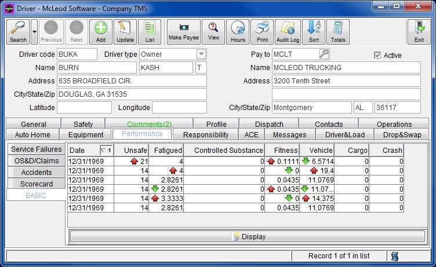The image size is (436, 267).
Task: Add a new driver record
Action: [101, 32]
